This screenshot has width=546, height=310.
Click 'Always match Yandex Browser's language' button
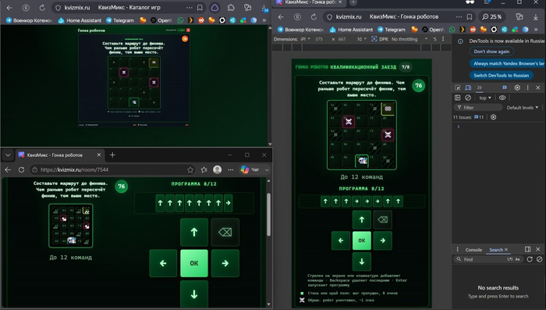(x=508, y=63)
